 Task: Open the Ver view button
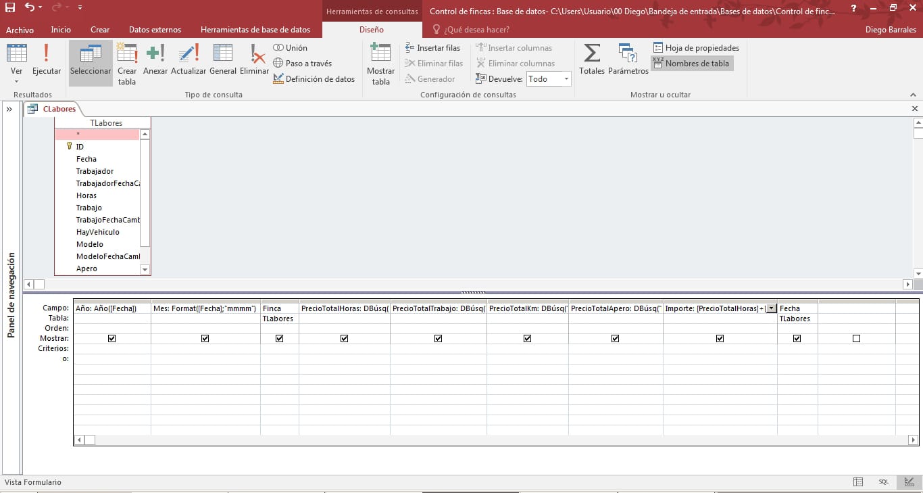[17, 59]
